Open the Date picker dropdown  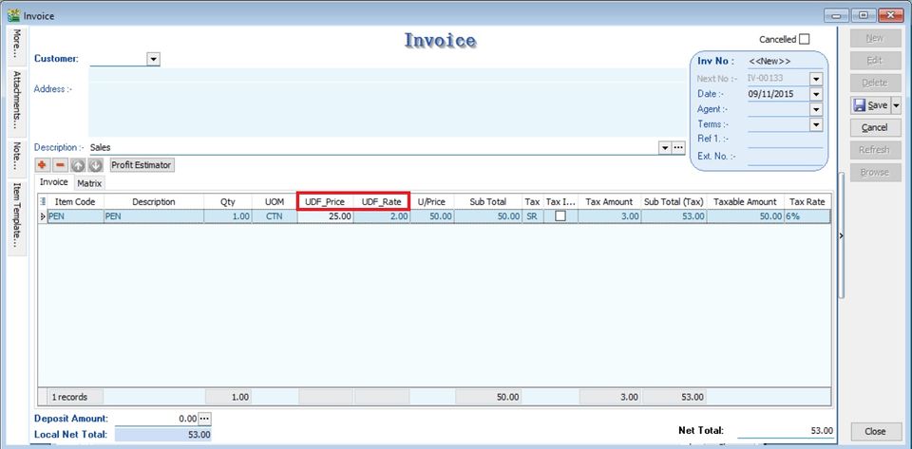[x=815, y=94]
